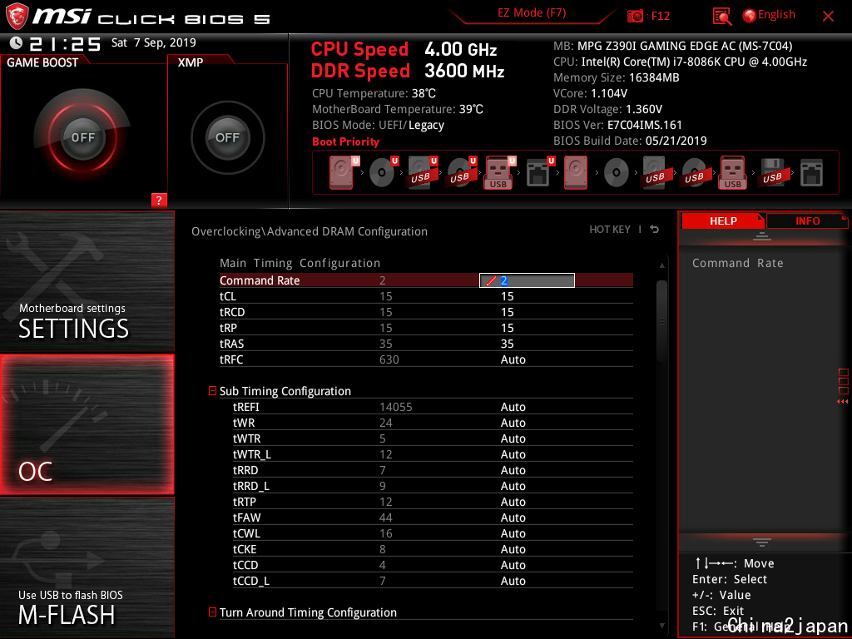
Task: Click the settings list scrollbar thumb
Action: point(661,321)
